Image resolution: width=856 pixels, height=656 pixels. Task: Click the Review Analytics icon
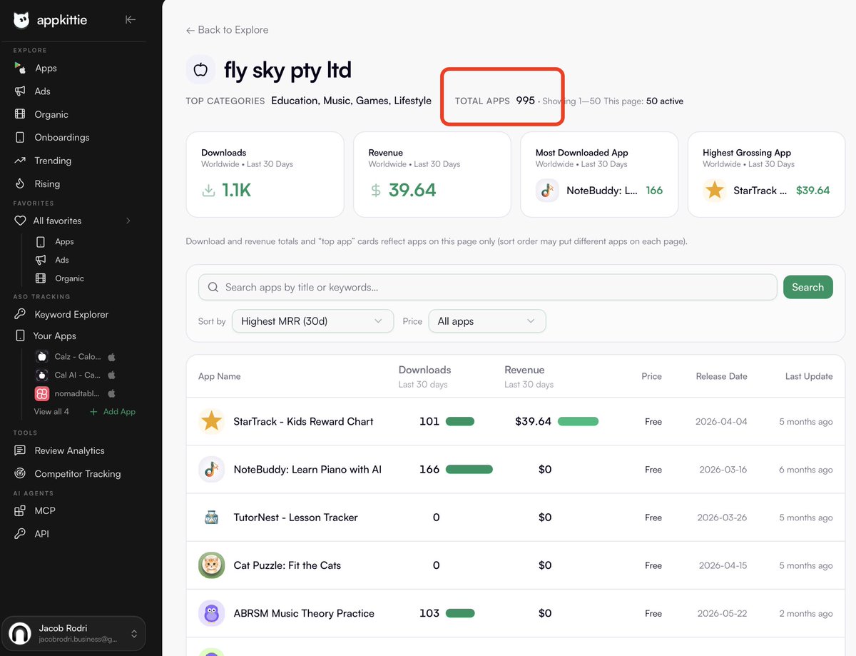20,450
